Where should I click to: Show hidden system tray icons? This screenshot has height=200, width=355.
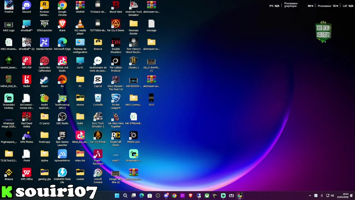click(310, 196)
